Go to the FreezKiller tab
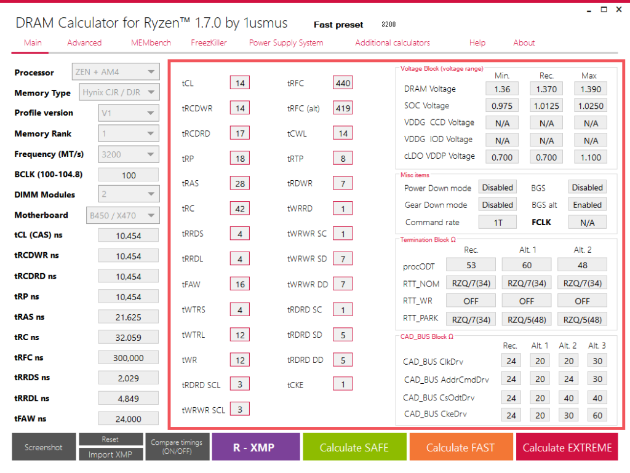The height and width of the screenshot is (473, 630). point(209,42)
